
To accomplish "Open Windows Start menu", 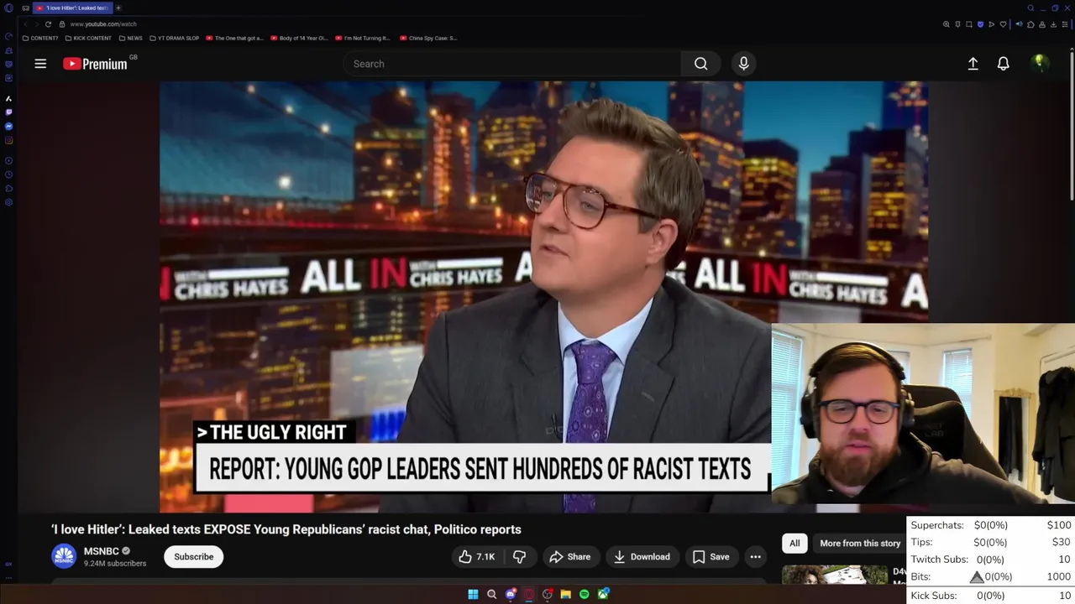I will 473,595.
